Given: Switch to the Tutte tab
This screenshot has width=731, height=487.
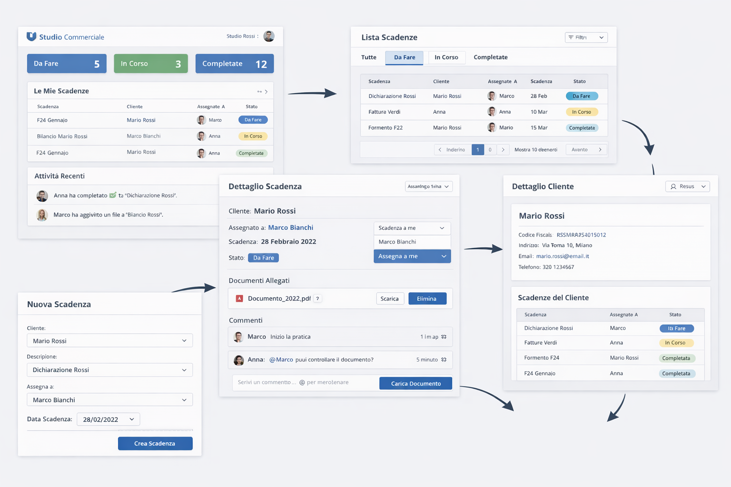Looking at the screenshot, I should [x=369, y=58].
